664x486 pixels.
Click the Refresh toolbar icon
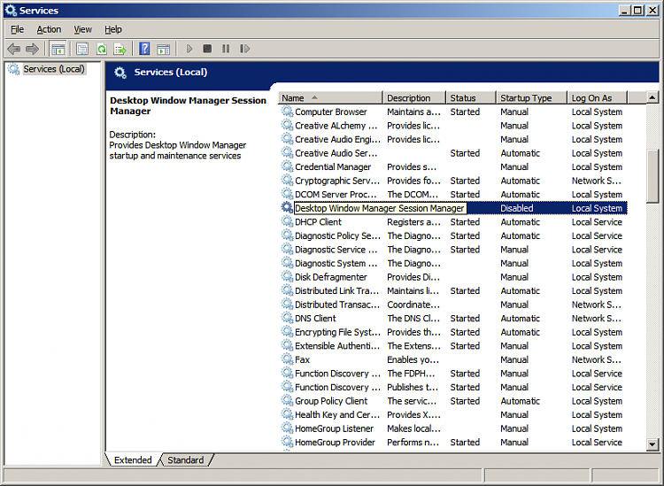(102, 49)
